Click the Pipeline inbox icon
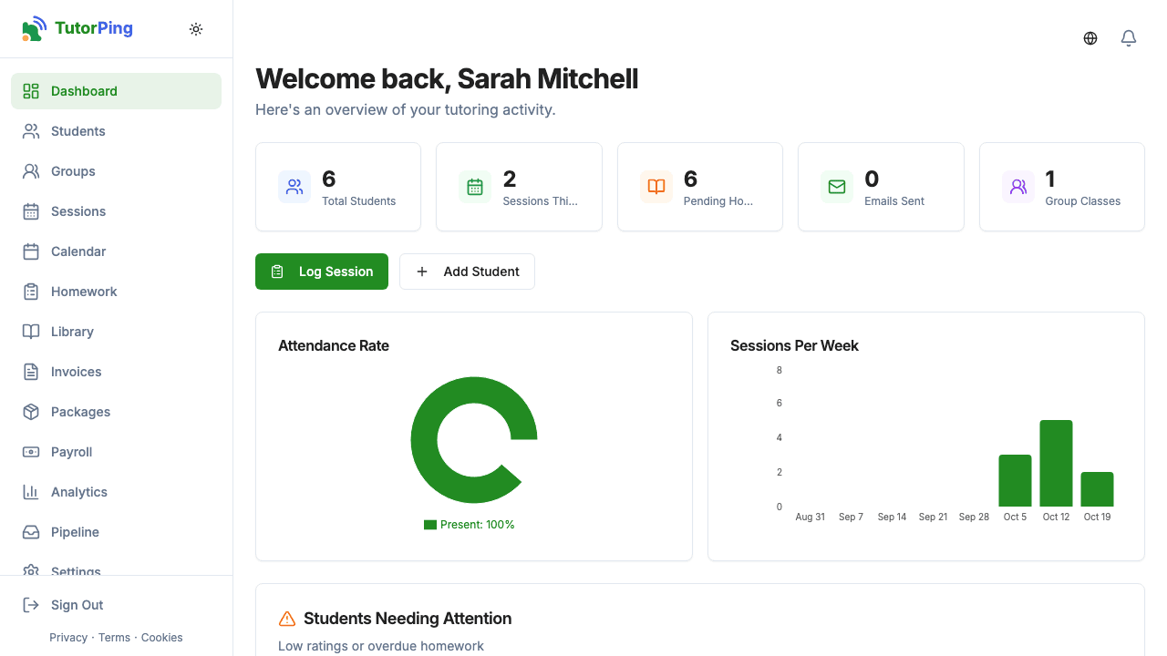Viewport: 1167px width, 656px height. click(x=31, y=532)
